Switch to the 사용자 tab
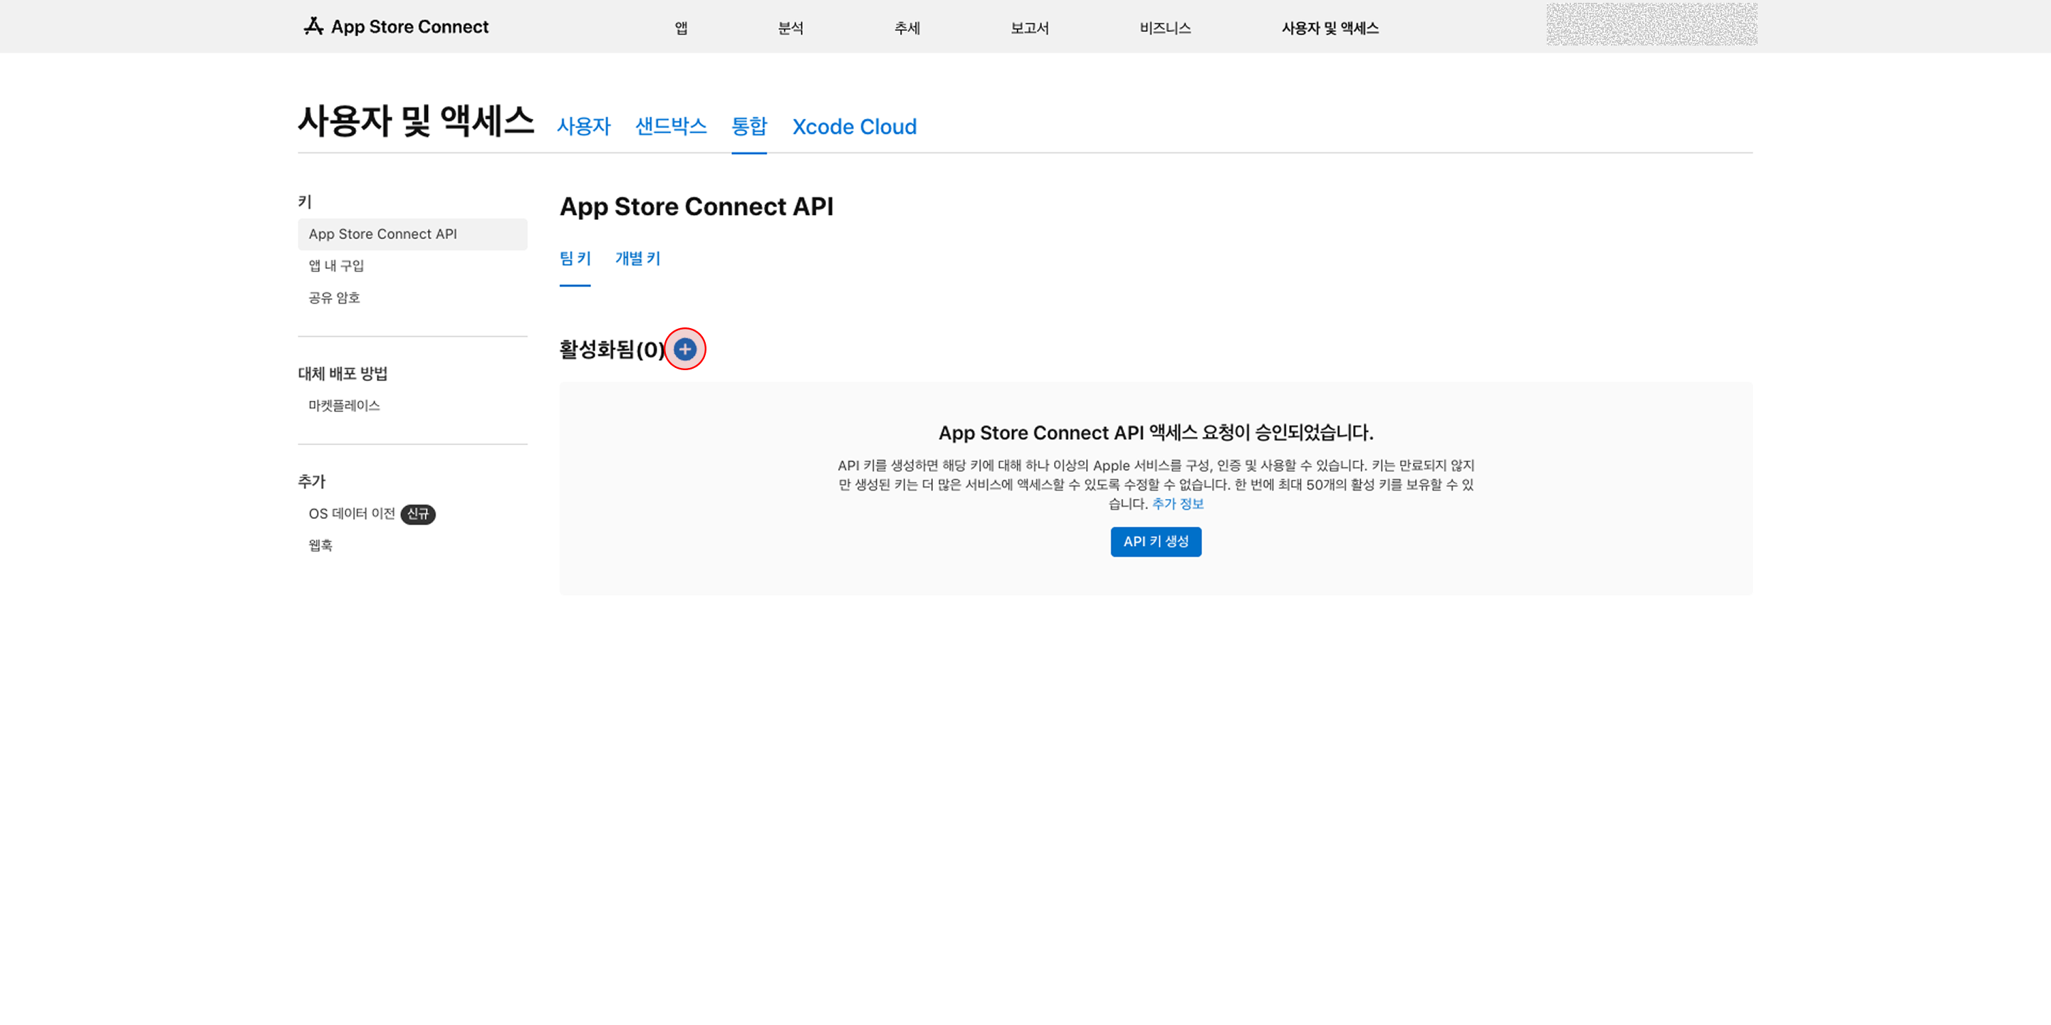The height and width of the screenshot is (1025, 2051). tap(584, 127)
